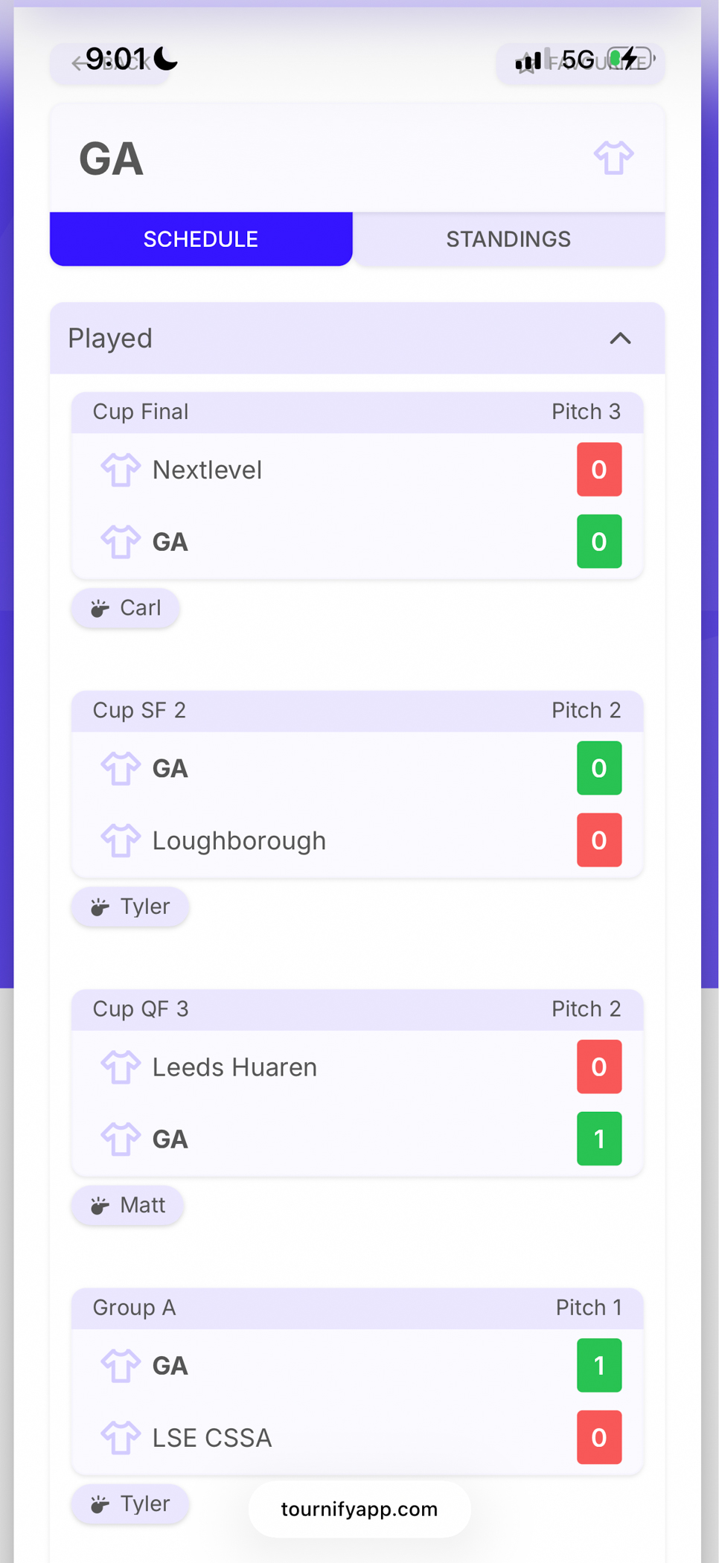Tap GA green score box in Cup QF 3
Image resolution: width=719 pixels, height=1563 pixels.
(x=599, y=1139)
